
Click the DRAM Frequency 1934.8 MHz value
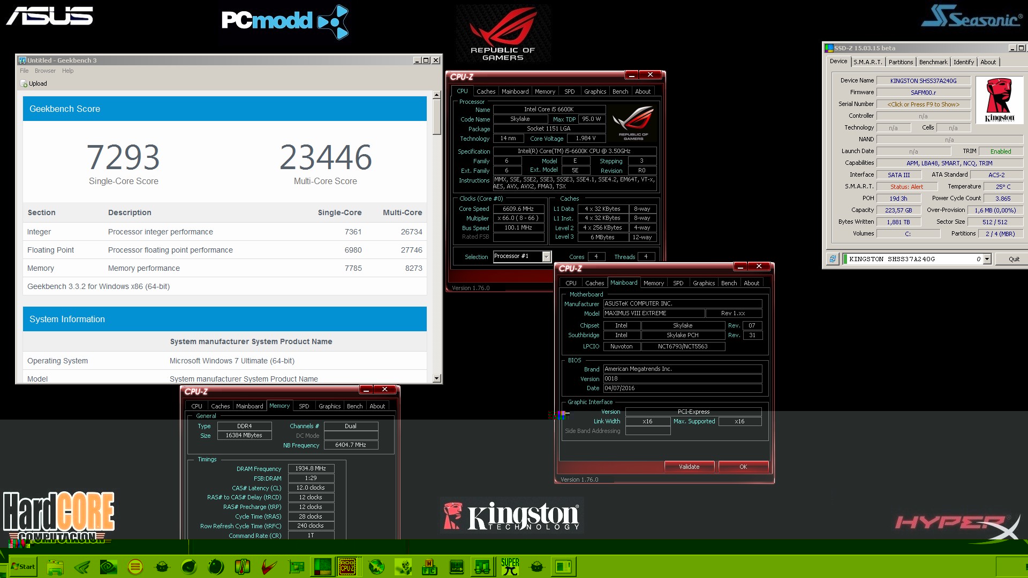[311, 468]
